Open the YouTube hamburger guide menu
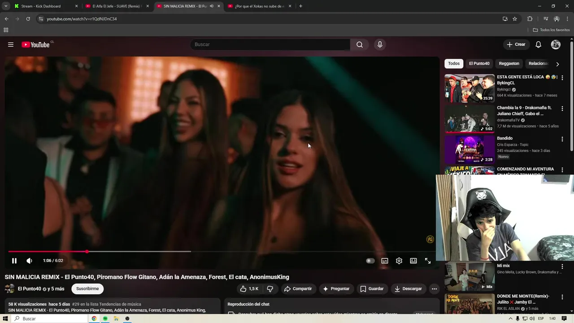The width and height of the screenshot is (574, 323). pyautogui.click(x=11, y=44)
